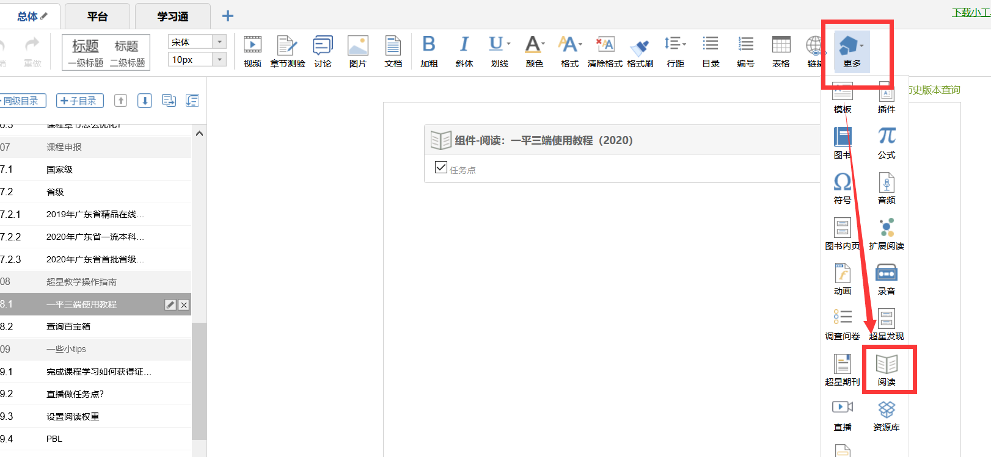
Task: Click the chapter list scrollbar thumb
Action: 199,381
